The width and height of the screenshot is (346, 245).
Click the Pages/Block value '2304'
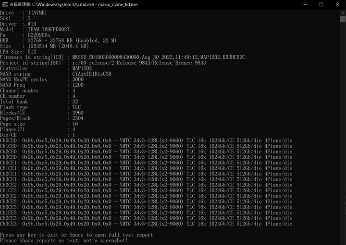[x=78, y=118]
